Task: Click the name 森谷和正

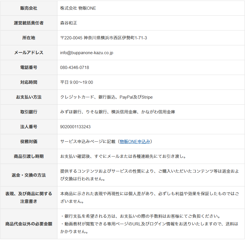Action: point(68,23)
